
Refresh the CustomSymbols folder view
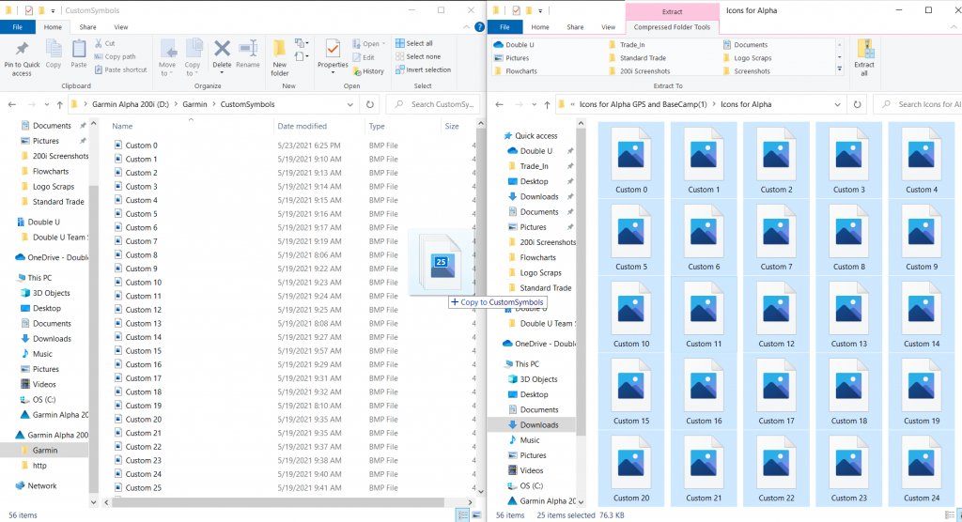pos(371,104)
